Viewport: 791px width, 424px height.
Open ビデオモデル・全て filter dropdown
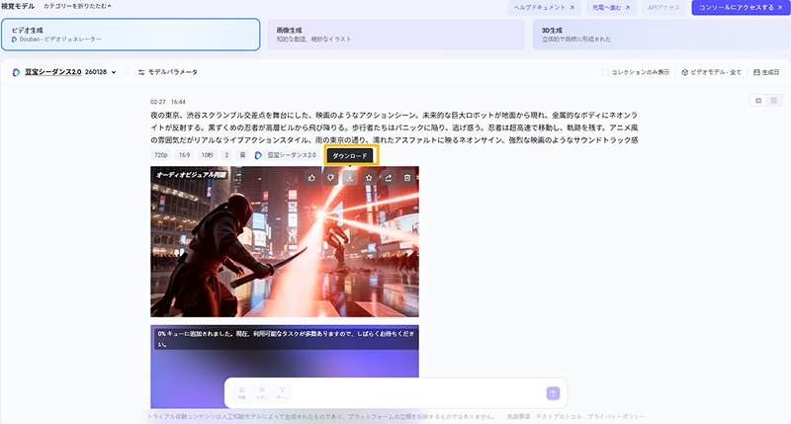point(711,72)
